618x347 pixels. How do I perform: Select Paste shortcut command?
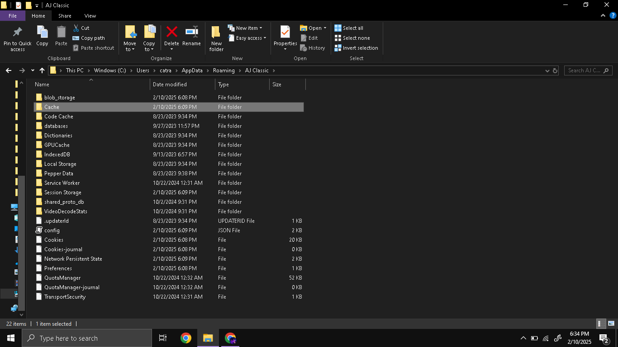pos(93,48)
